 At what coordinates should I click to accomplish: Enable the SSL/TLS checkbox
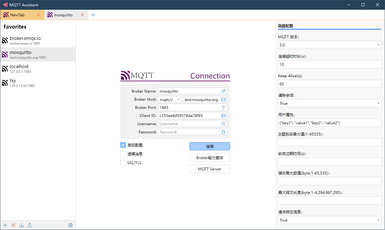pyautogui.click(x=123, y=163)
